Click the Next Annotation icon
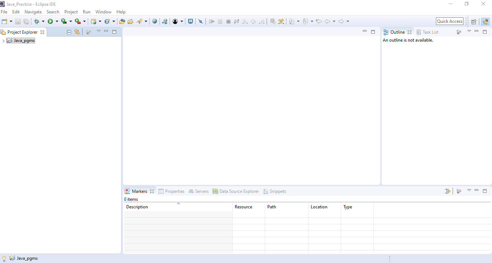 coord(292,21)
